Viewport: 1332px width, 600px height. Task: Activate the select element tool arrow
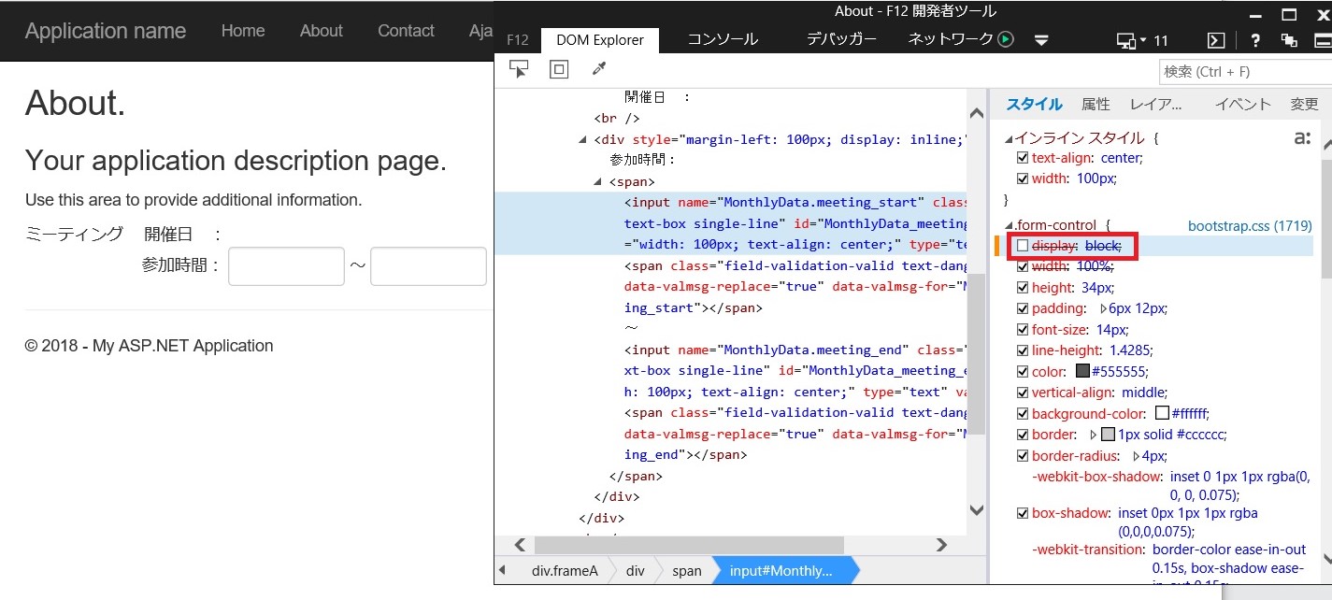pyautogui.click(x=520, y=67)
